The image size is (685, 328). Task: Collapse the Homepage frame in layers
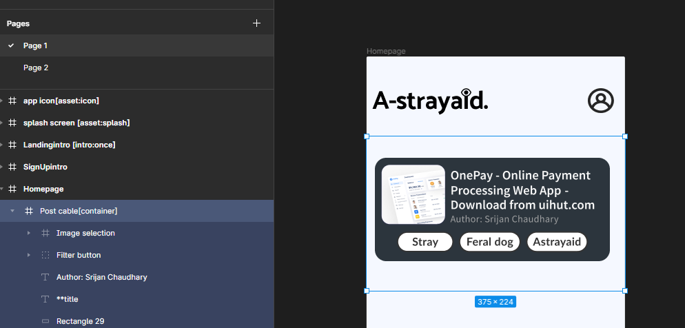pyautogui.click(x=2, y=189)
